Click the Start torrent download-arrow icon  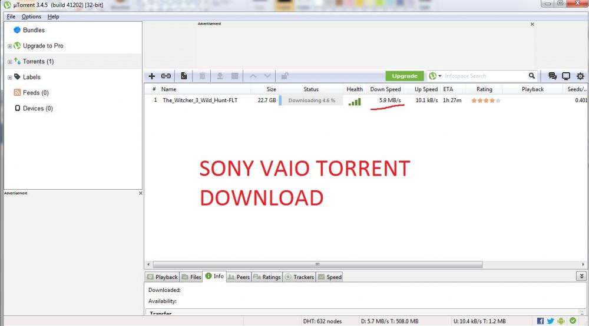click(x=220, y=76)
